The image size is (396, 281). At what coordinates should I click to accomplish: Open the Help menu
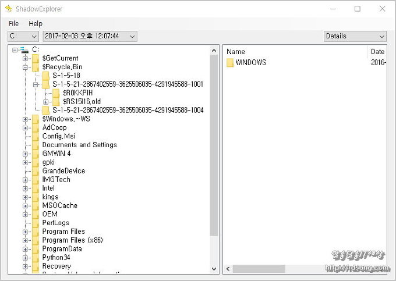point(36,24)
